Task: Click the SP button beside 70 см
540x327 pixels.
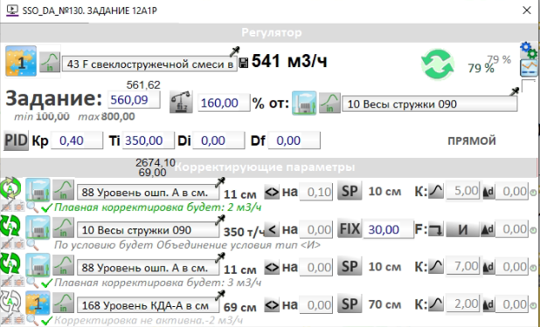Action: (350, 304)
